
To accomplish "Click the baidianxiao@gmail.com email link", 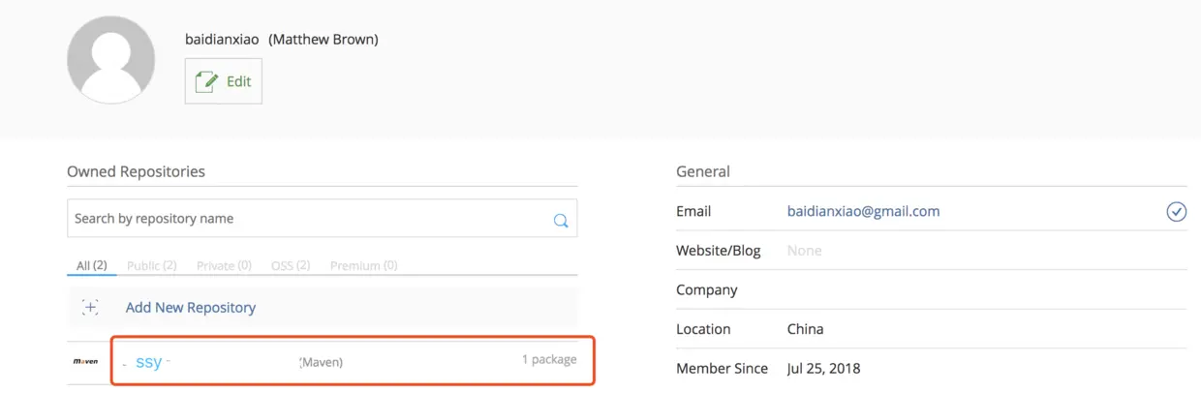I will pyautogui.click(x=863, y=211).
